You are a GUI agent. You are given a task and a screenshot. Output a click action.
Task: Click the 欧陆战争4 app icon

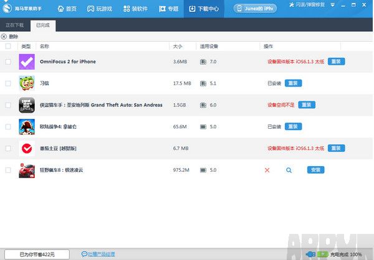26,127
